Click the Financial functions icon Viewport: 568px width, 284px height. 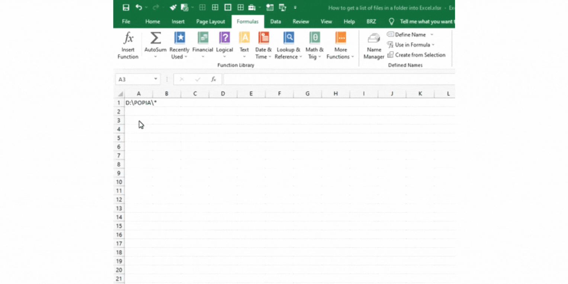(202, 37)
